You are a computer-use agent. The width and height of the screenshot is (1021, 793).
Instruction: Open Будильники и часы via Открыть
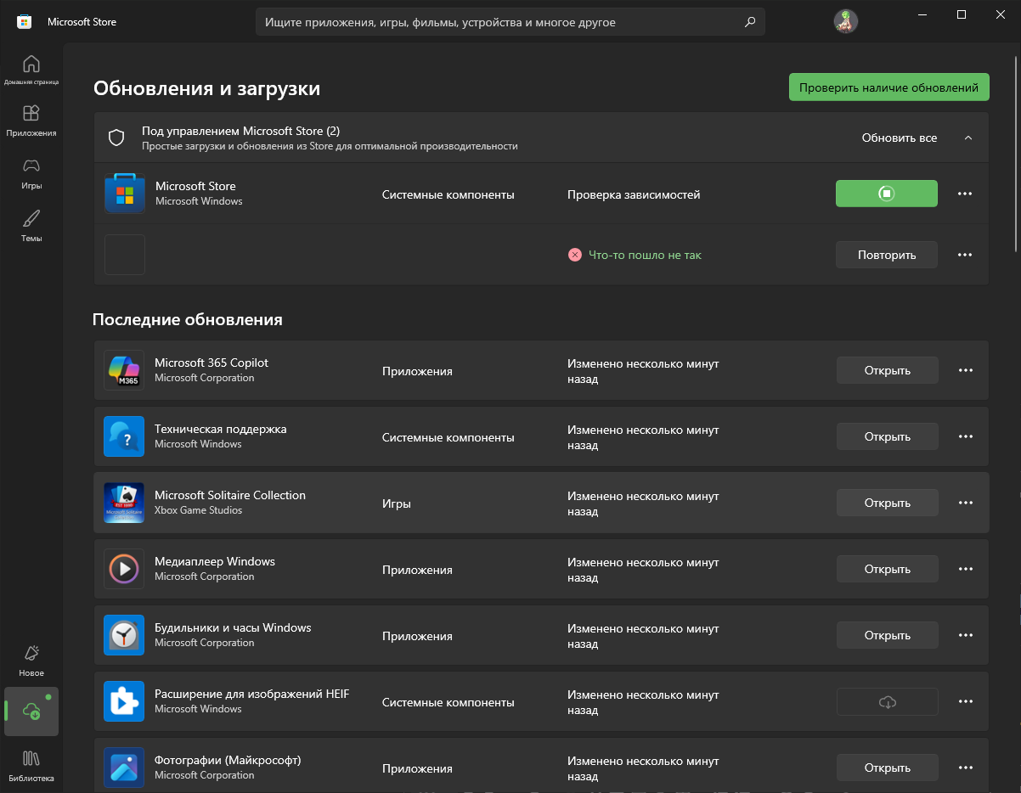888,635
